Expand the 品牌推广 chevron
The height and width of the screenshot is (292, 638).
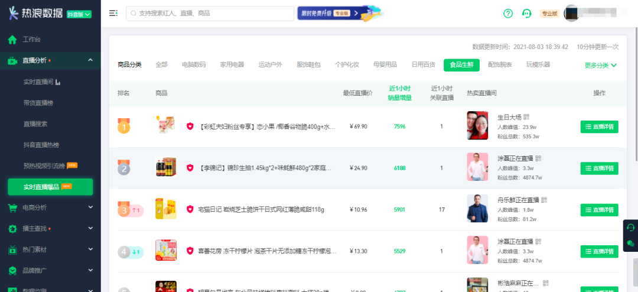click(x=90, y=270)
